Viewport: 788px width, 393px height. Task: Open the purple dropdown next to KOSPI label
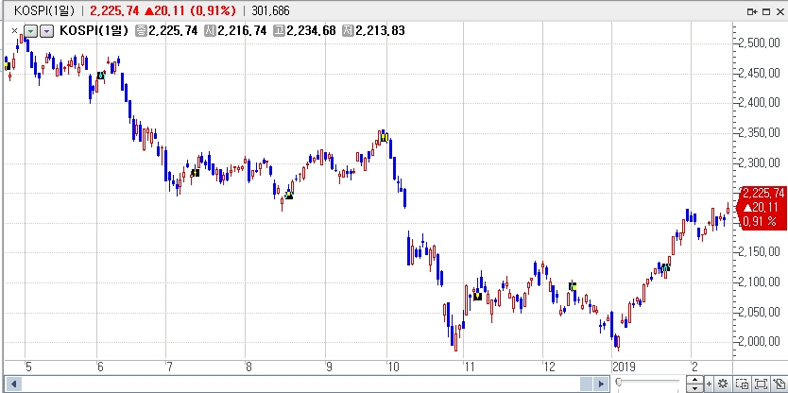pyautogui.click(x=47, y=30)
